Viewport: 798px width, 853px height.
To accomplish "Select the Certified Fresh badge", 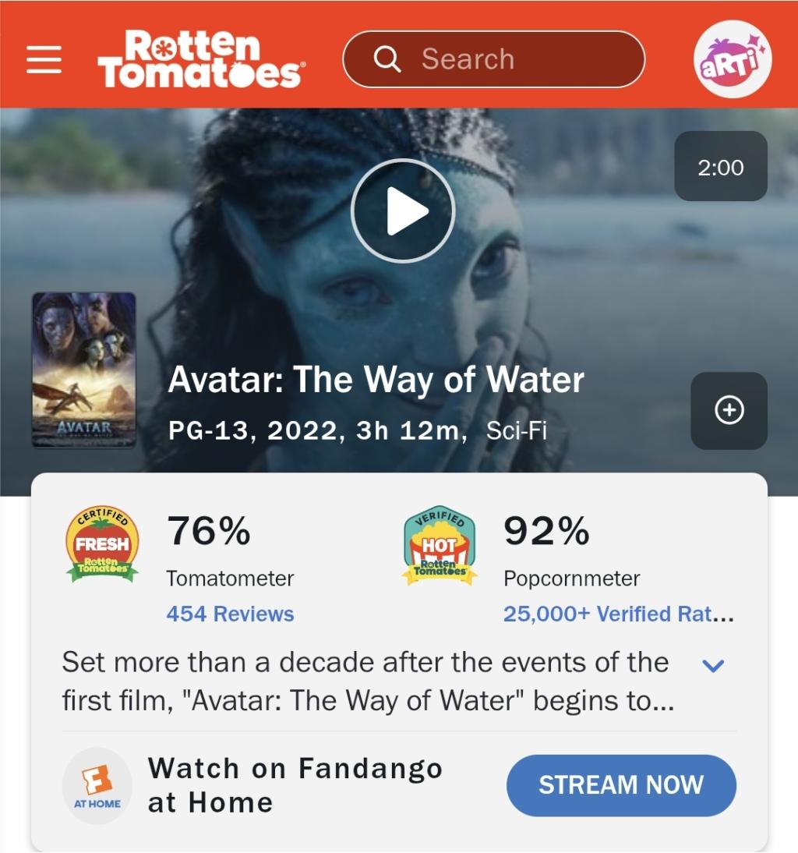I will [102, 544].
